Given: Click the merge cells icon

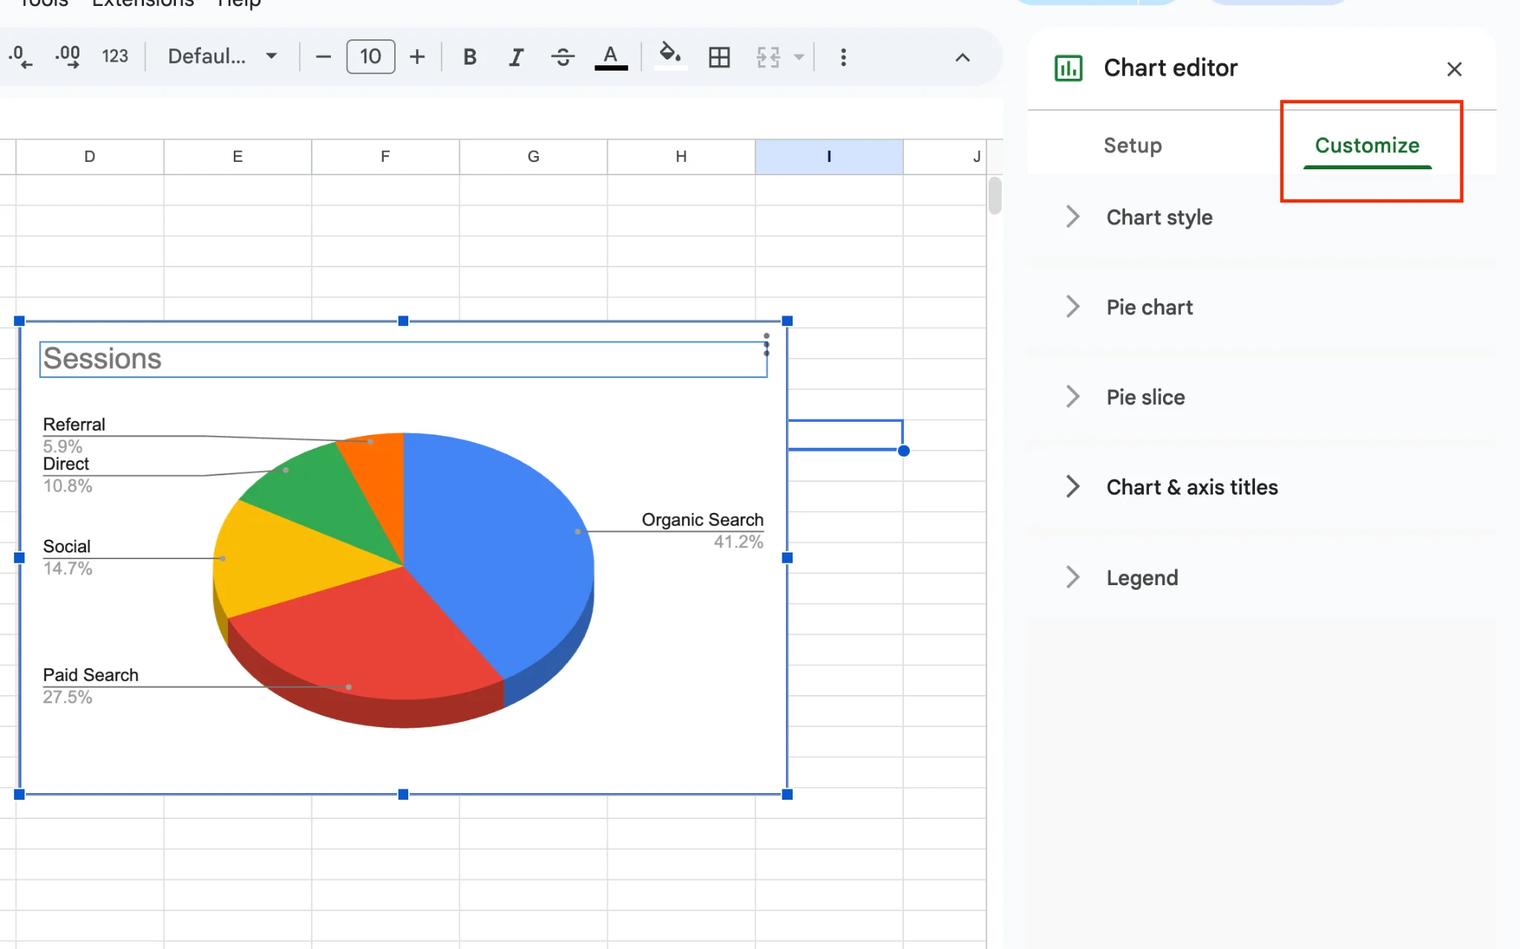Looking at the screenshot, I should 768,56.
